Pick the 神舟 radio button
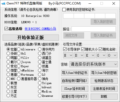The width and height of the screenshot is (120, 102). click(x=40, y=79)
